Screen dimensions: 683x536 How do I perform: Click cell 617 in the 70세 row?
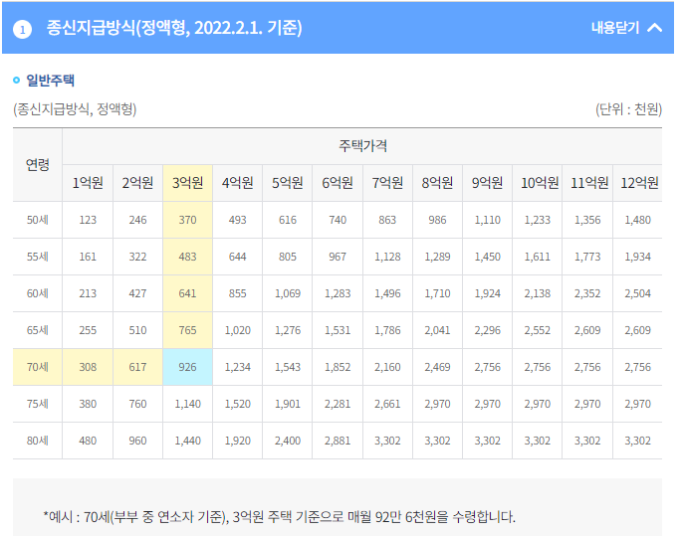click(137, 367)
